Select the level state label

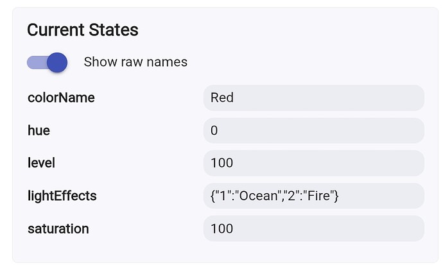point(41,163)
